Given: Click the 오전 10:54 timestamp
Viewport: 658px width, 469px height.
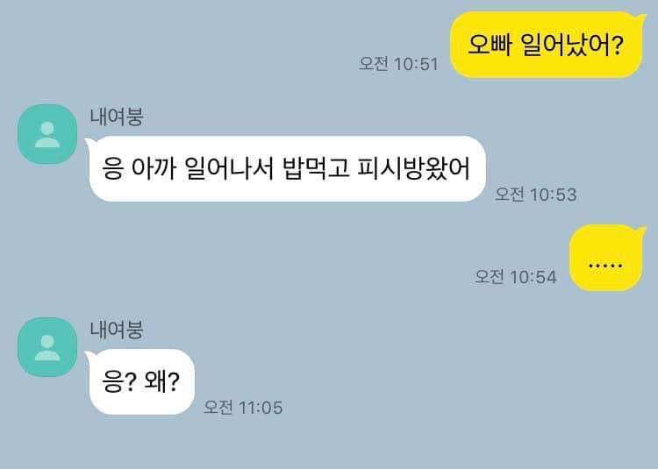Looking at the screenshot, I should (x=515, y=277).
